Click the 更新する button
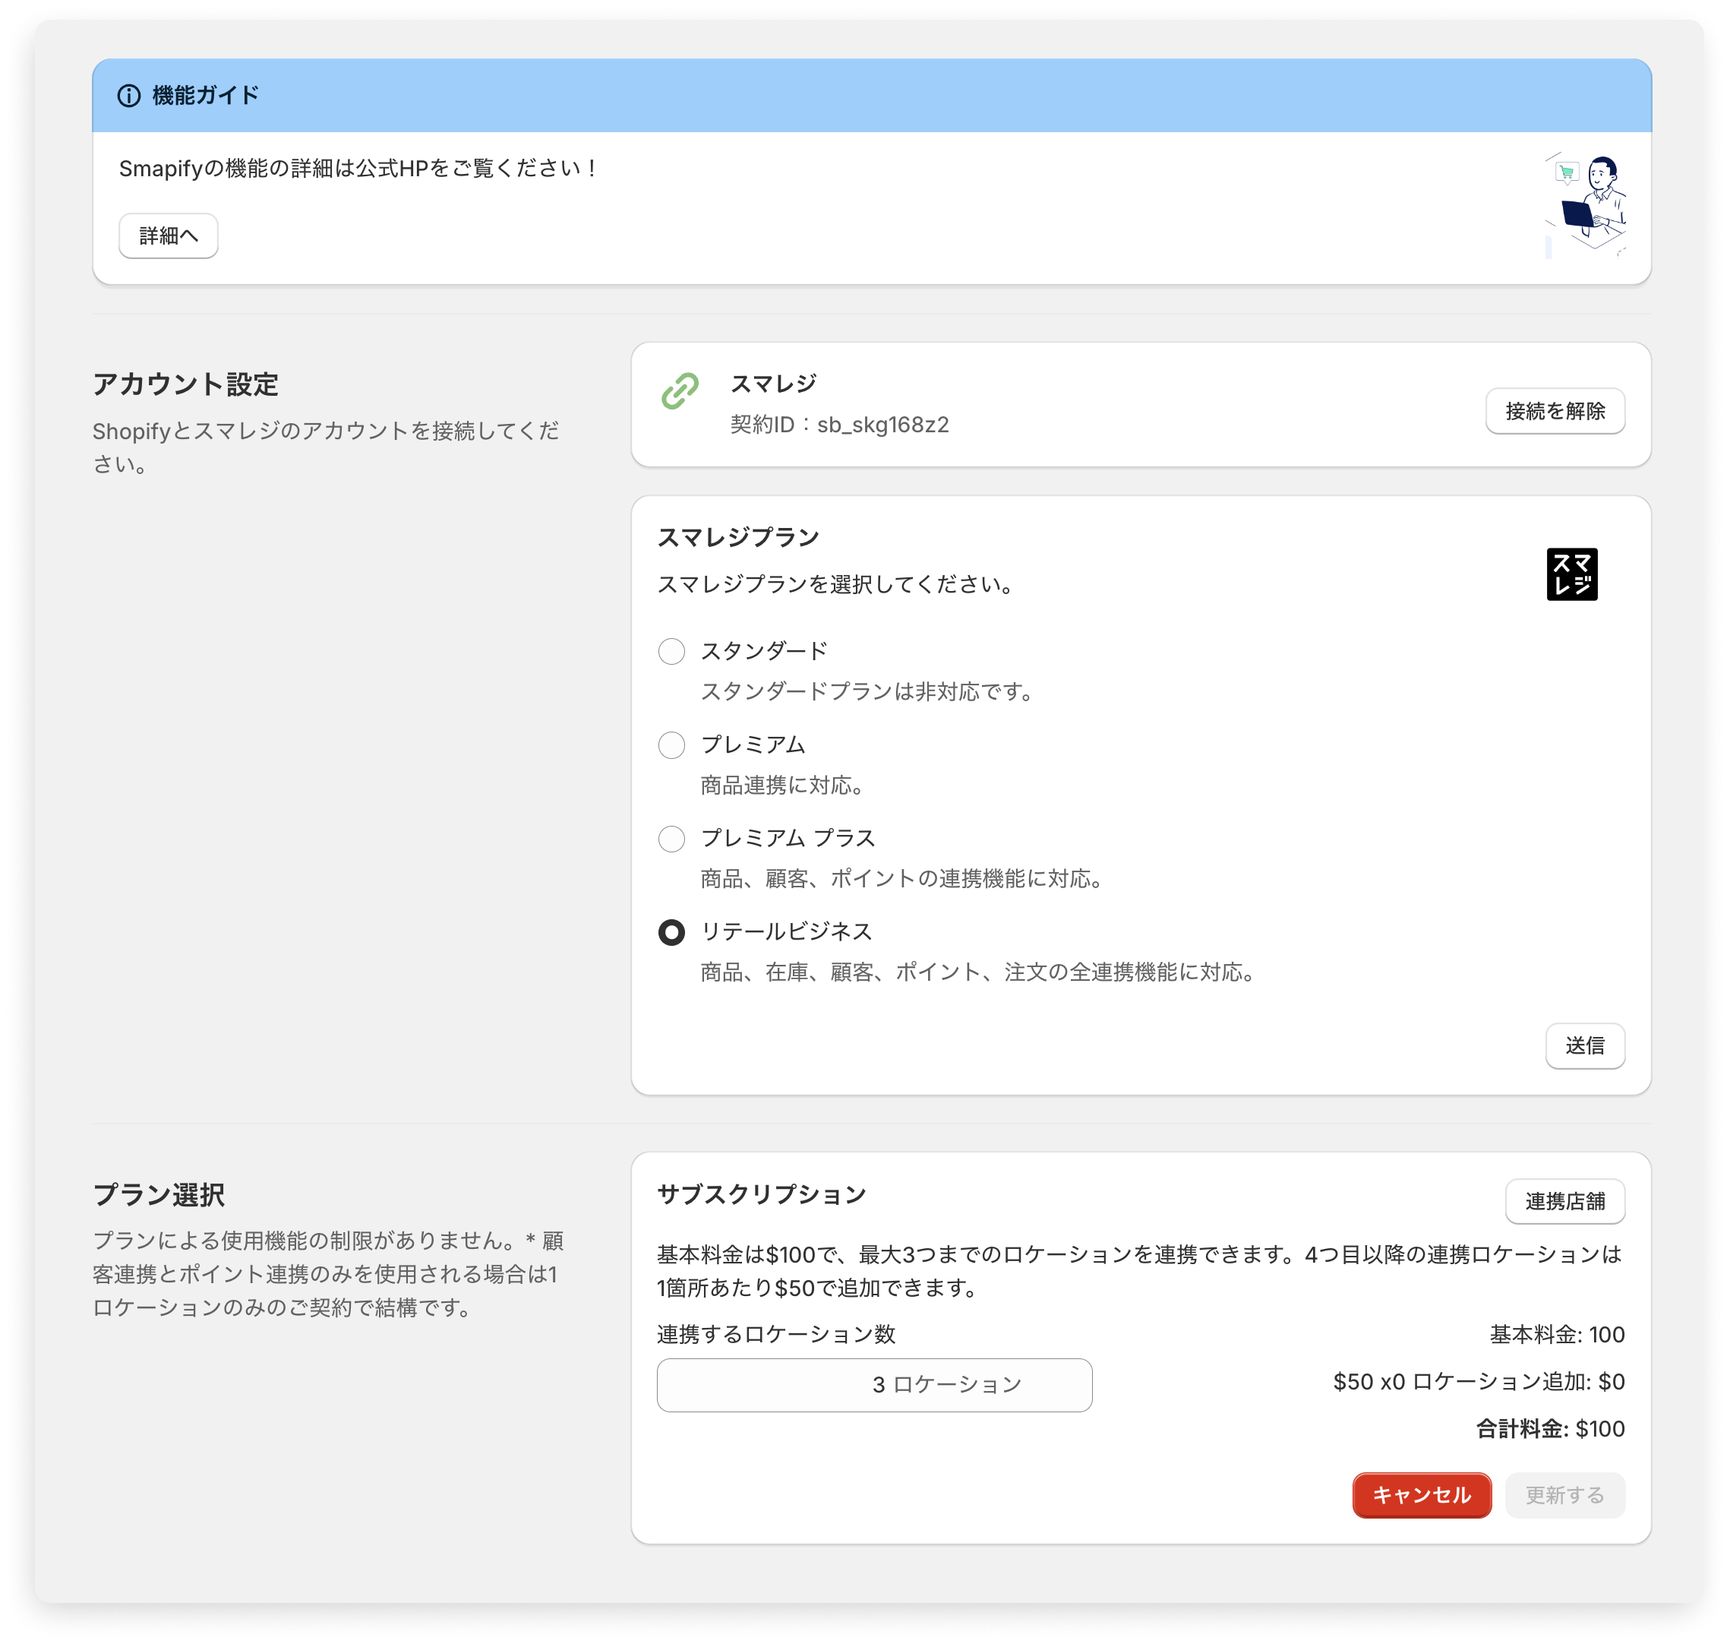This screenshot has height=1644, width=1730. 1564,1495
